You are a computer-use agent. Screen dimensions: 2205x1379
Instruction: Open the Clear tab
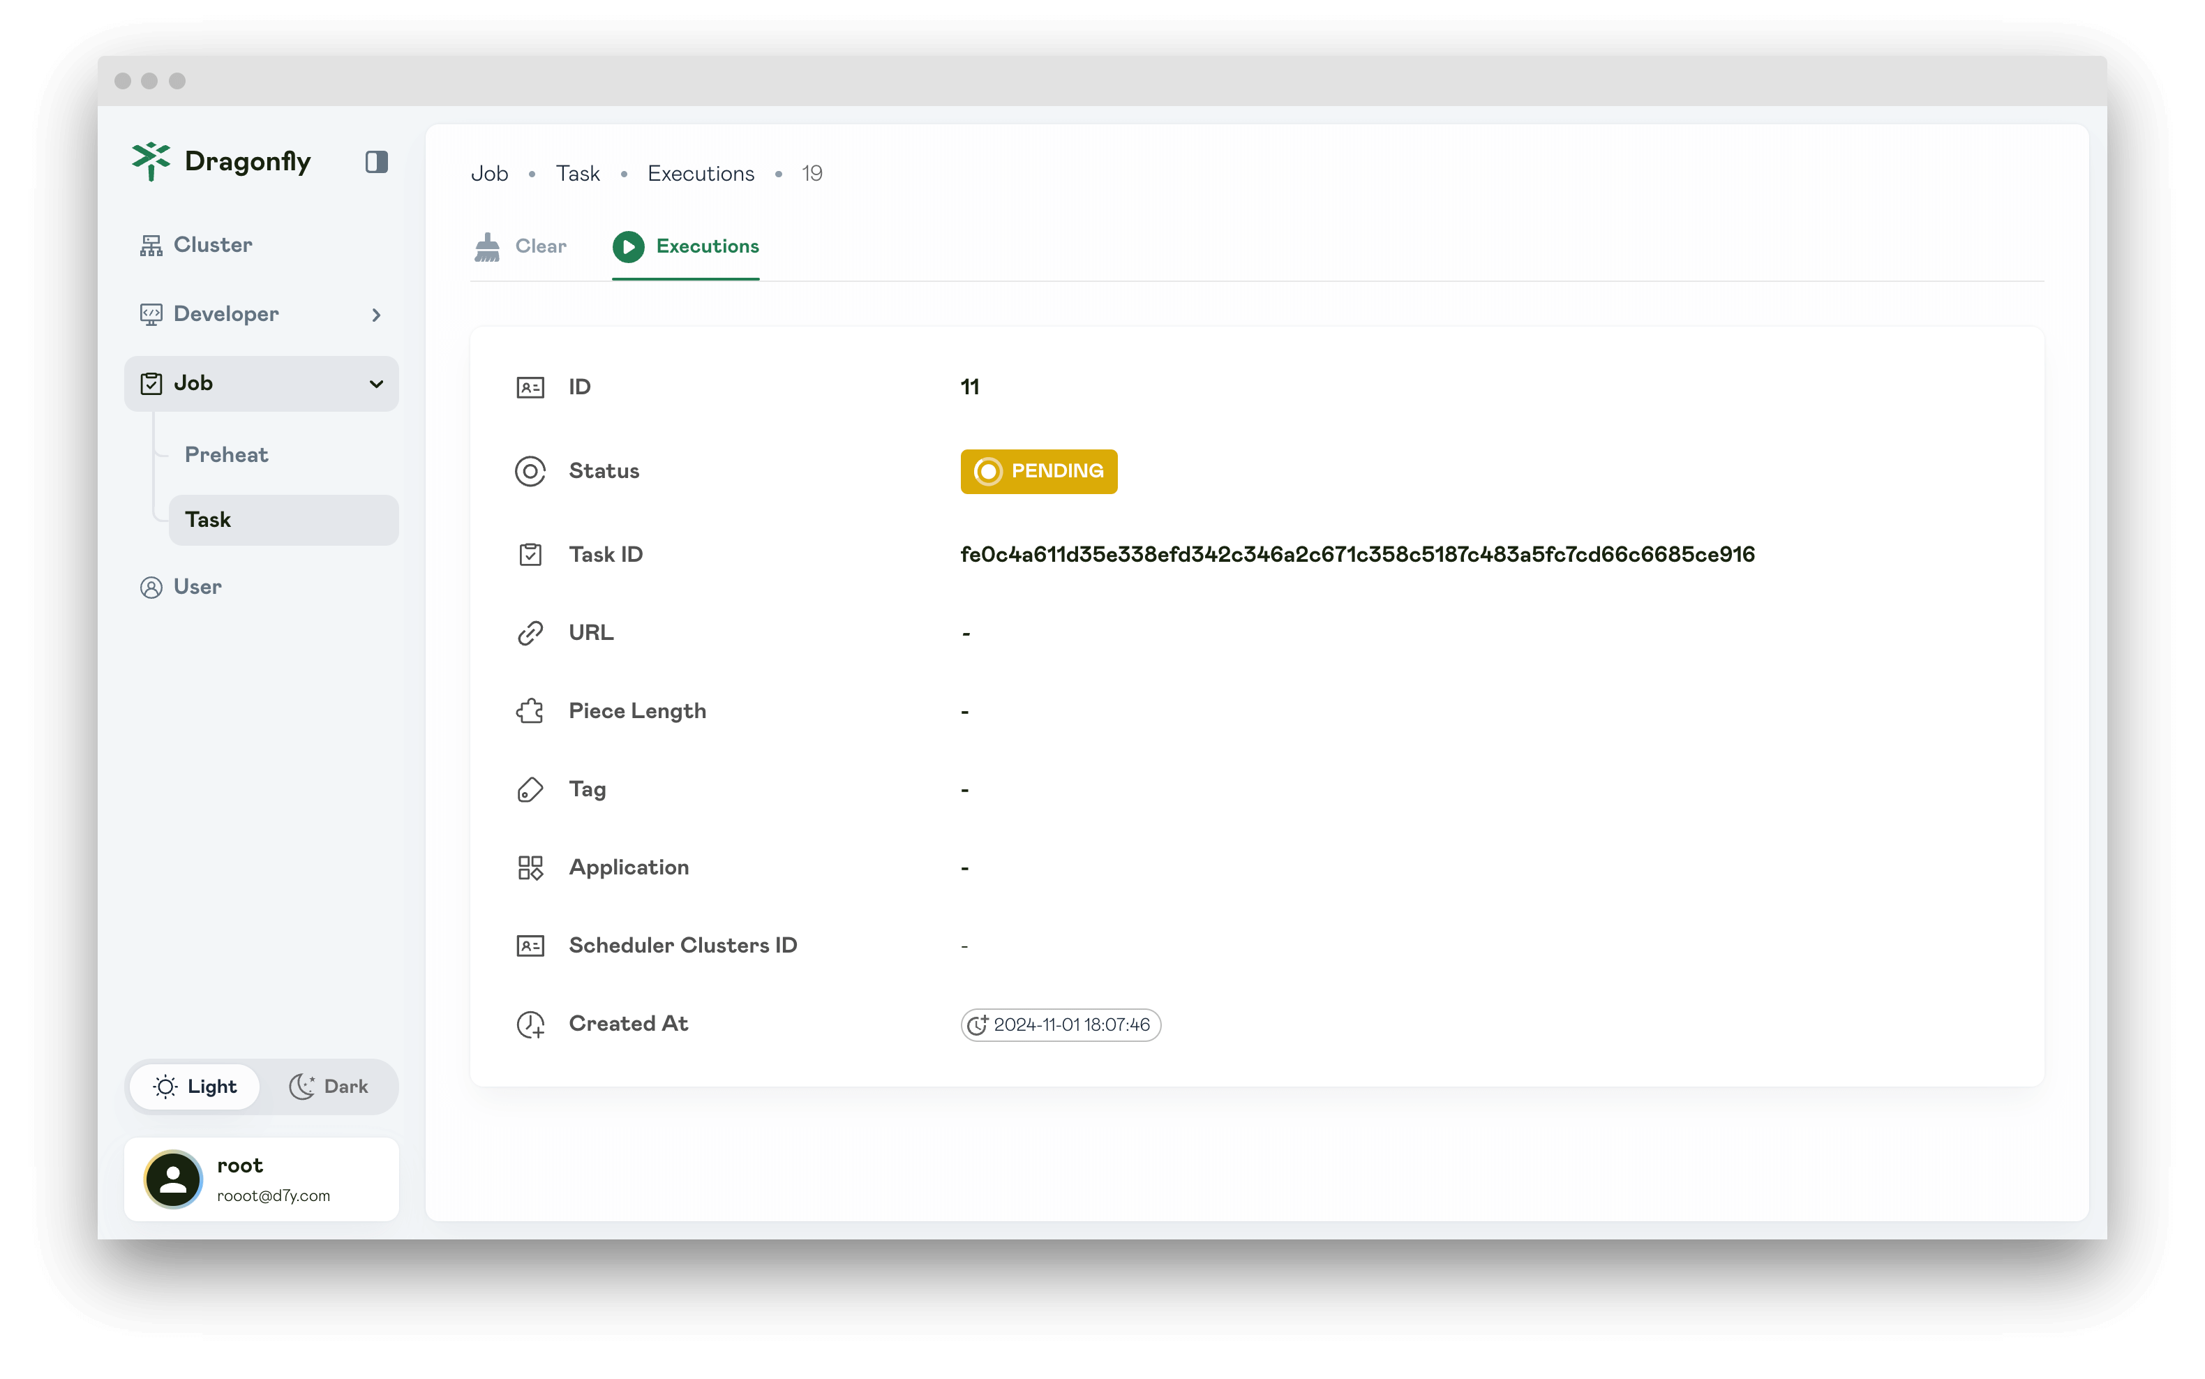tap(520, 247)
